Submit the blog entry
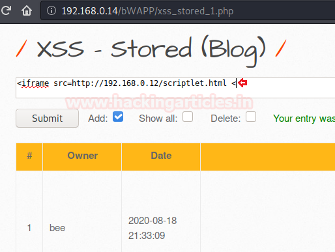The width and height of the screenshot is (335, 252). click(47, 118)
